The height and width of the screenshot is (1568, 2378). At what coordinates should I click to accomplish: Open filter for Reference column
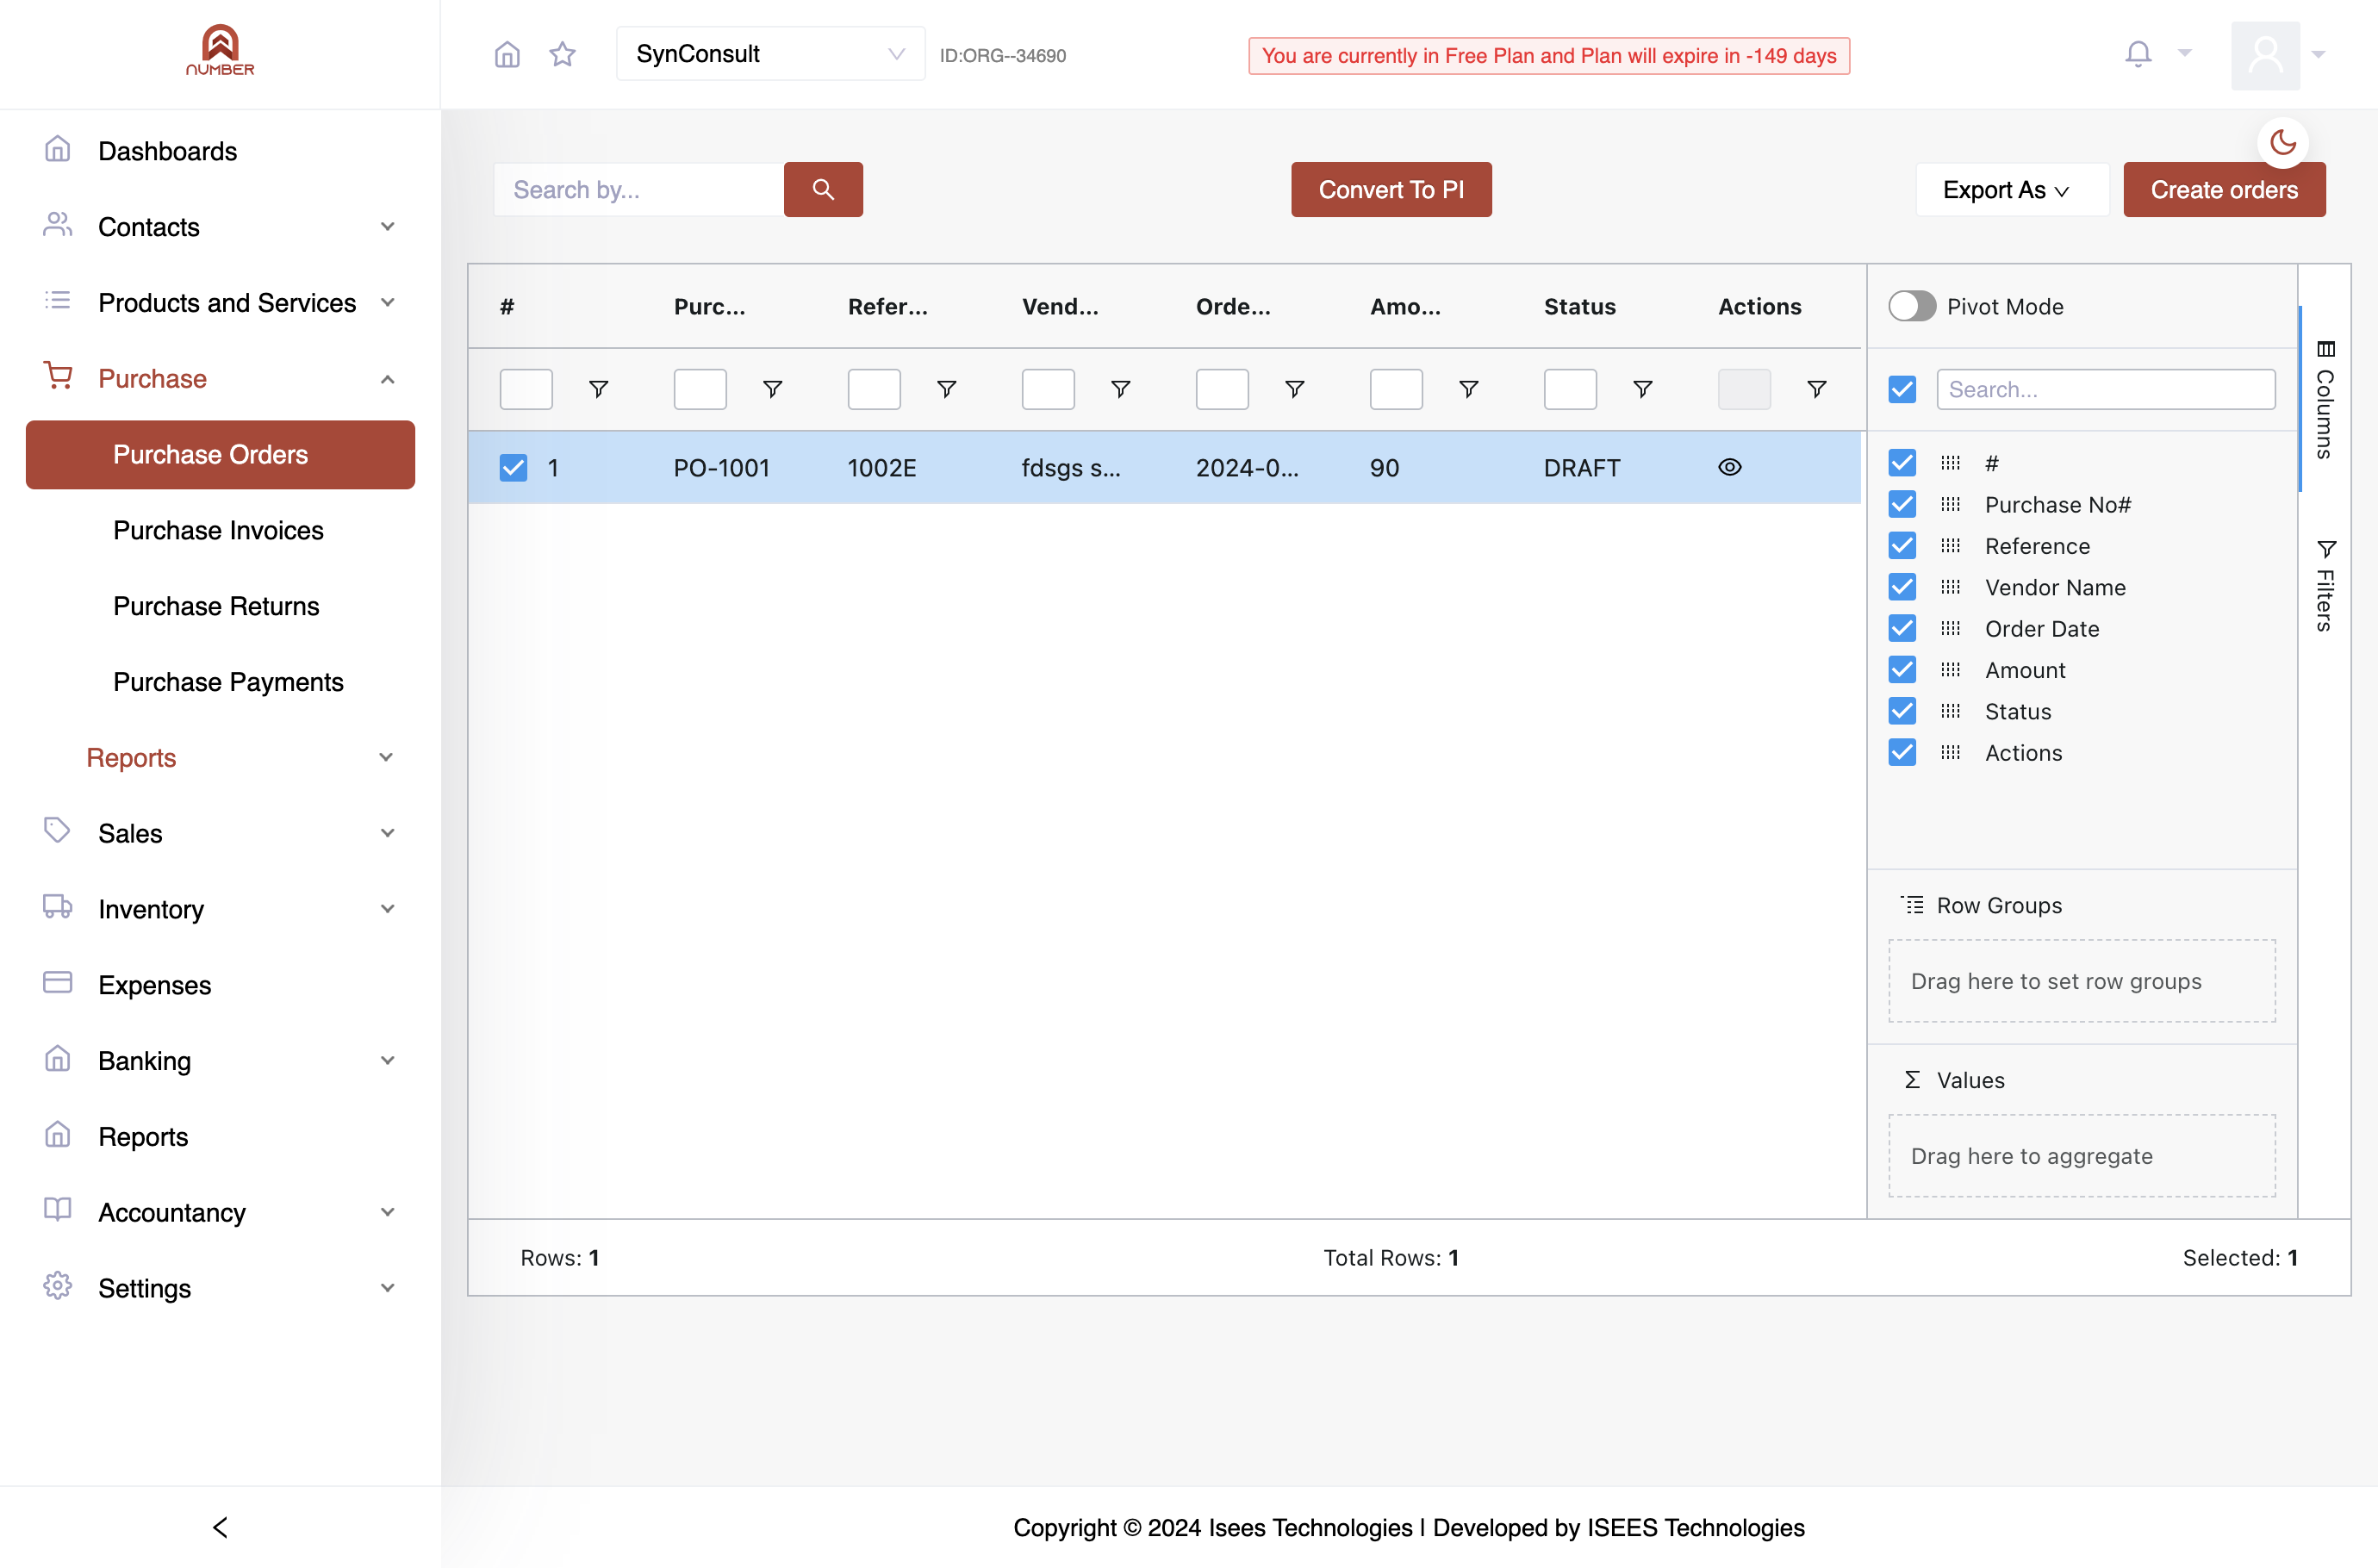(x=946, y=389)
